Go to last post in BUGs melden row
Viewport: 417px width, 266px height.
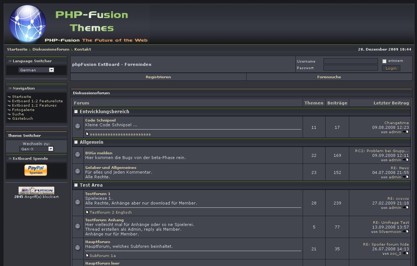(x=406, y=160)
